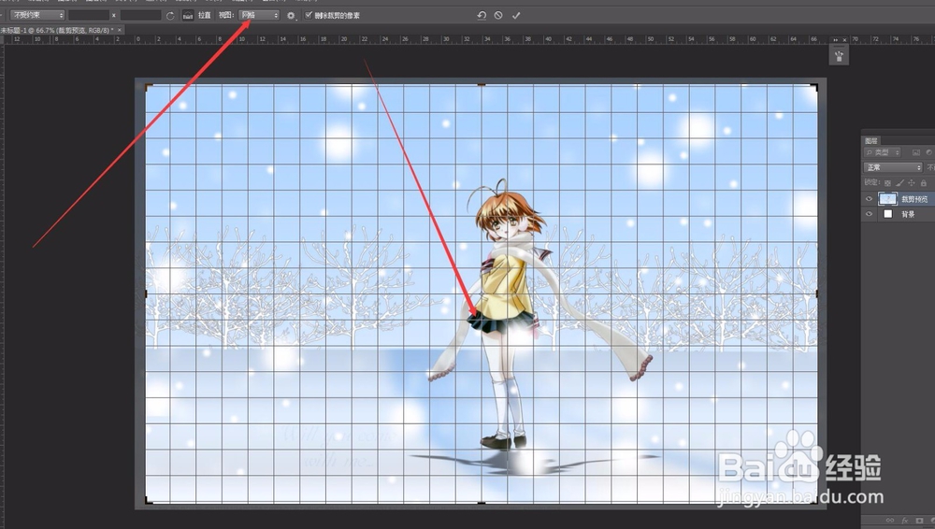
Task: Toggle the delete cropped pixels checkbox
Action: [x=309, y=15]
